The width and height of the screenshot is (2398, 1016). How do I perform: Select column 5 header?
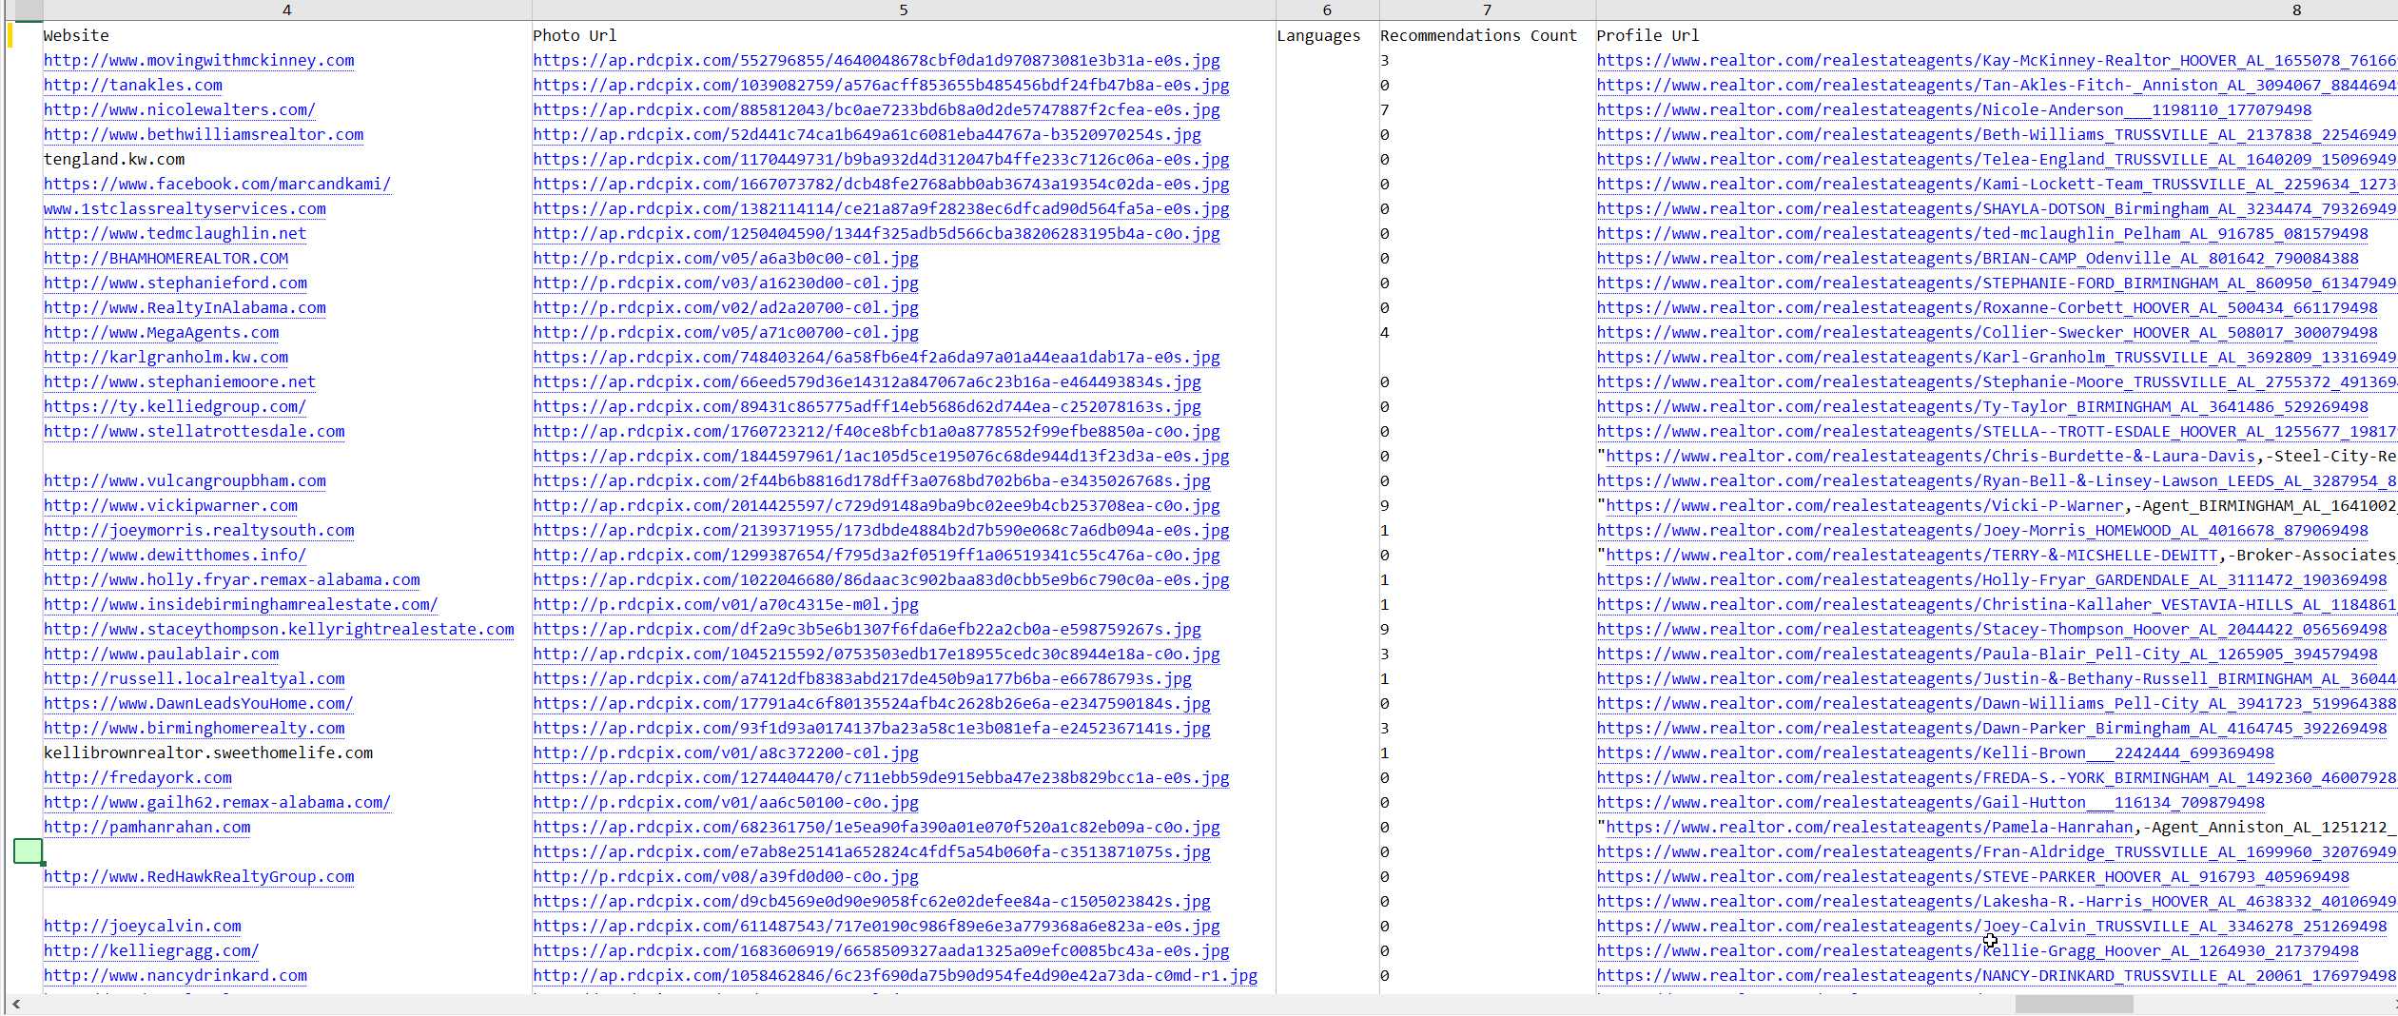903,10
